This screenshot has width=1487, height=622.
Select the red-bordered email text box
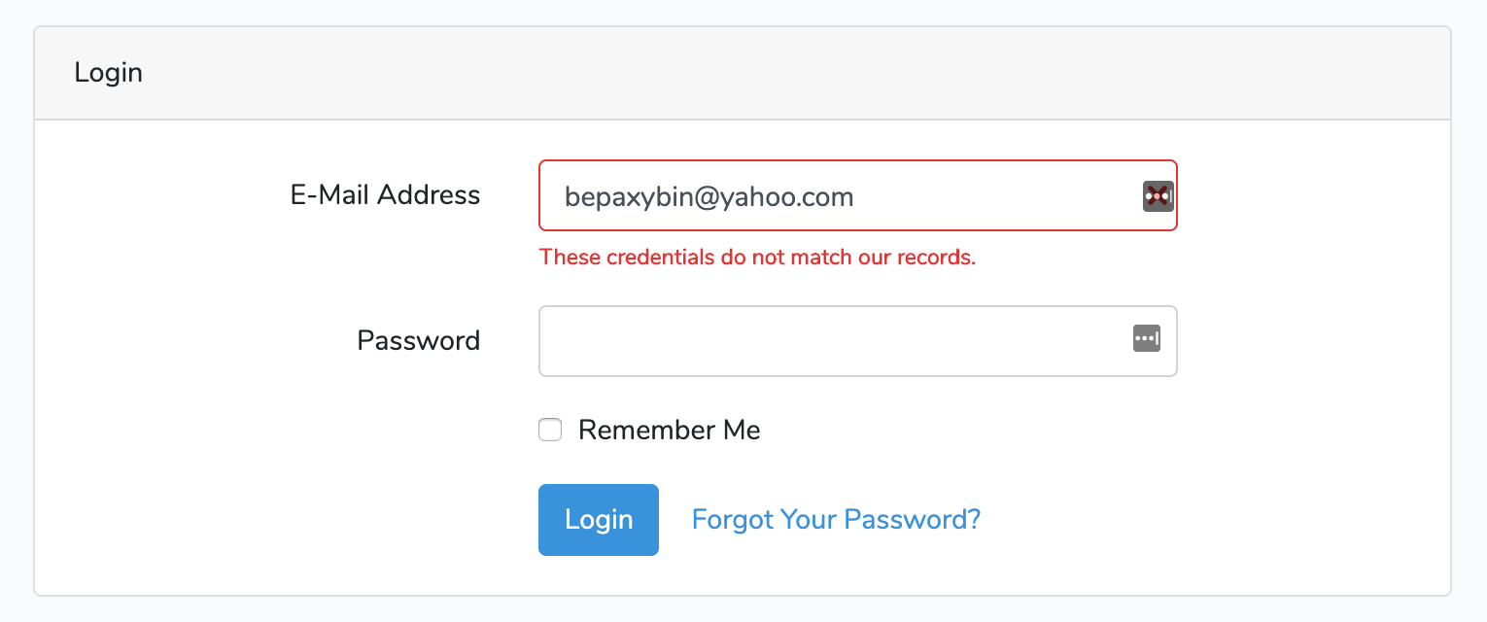click(858, 195)
